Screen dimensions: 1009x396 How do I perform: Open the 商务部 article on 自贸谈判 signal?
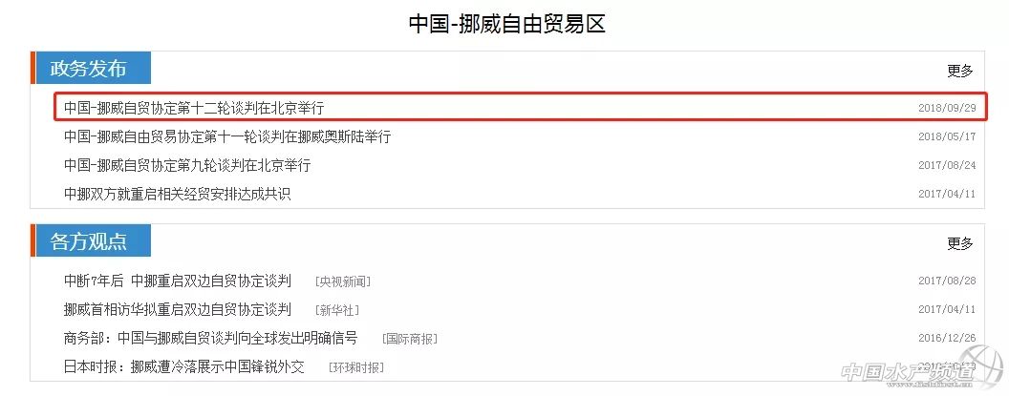tap(210, 338)
